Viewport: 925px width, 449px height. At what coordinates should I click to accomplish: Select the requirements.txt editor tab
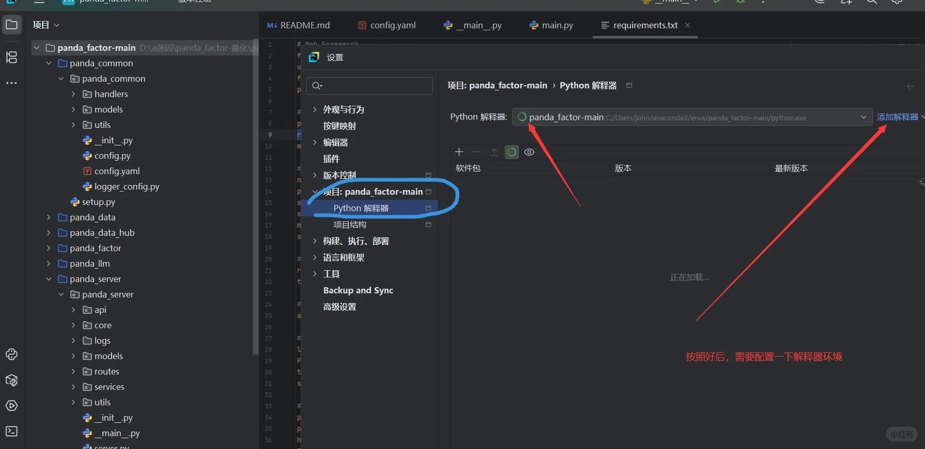[645, 25]
